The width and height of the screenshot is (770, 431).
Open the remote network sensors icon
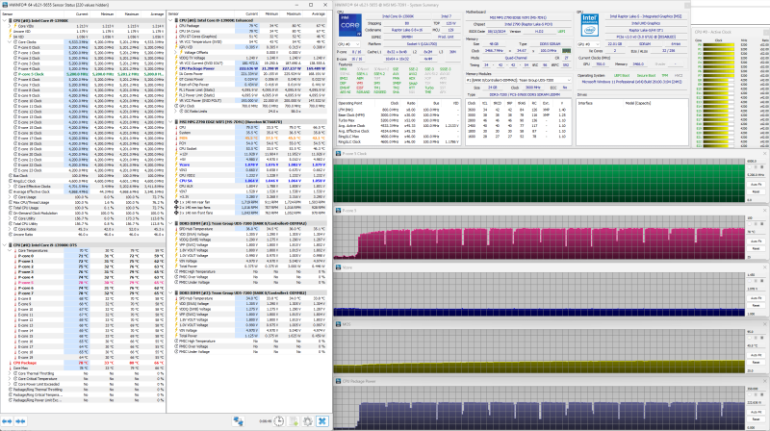(x=238, y=421)
